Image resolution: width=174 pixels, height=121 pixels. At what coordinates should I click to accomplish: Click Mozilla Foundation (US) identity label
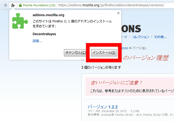39,5
